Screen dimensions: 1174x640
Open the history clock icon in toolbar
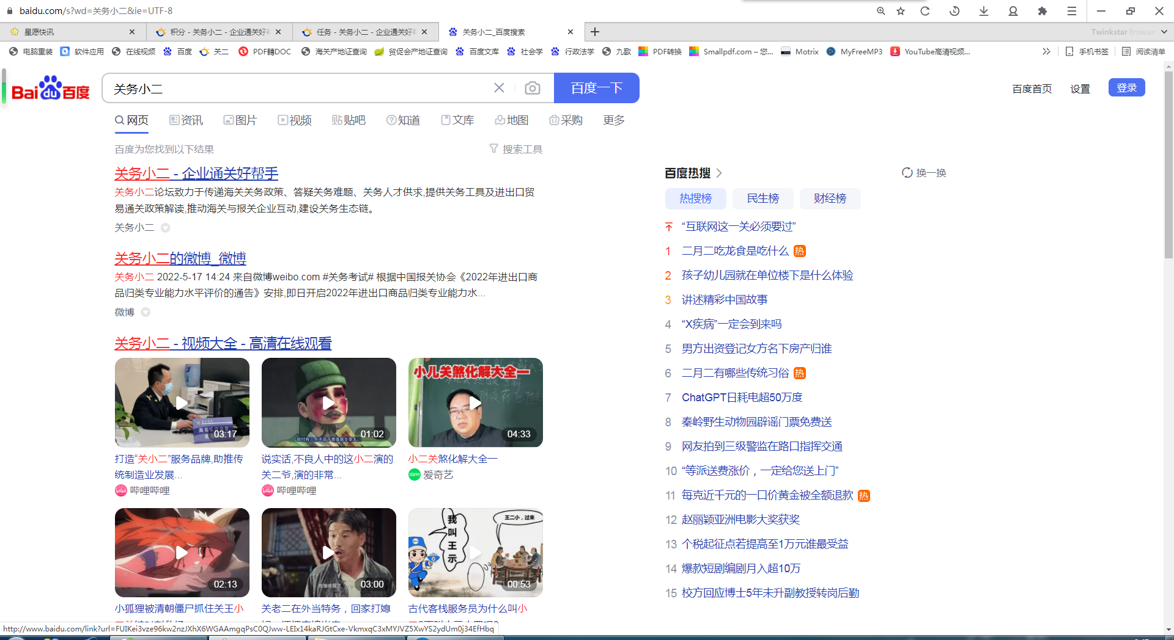(954, 11)
